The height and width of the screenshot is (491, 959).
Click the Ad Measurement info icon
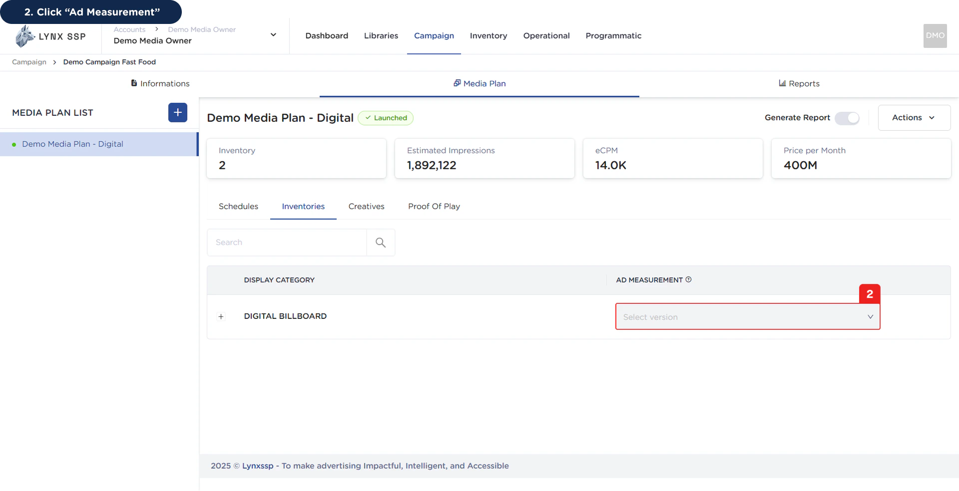tap(688, 279)
